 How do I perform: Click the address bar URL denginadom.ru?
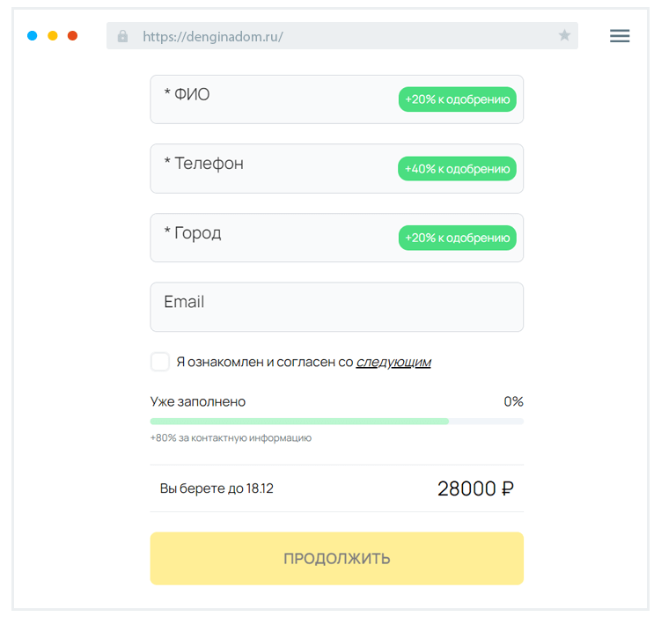point(213,36)
